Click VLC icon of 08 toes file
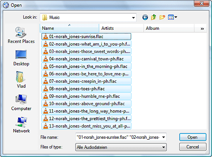 pos(45,89)
